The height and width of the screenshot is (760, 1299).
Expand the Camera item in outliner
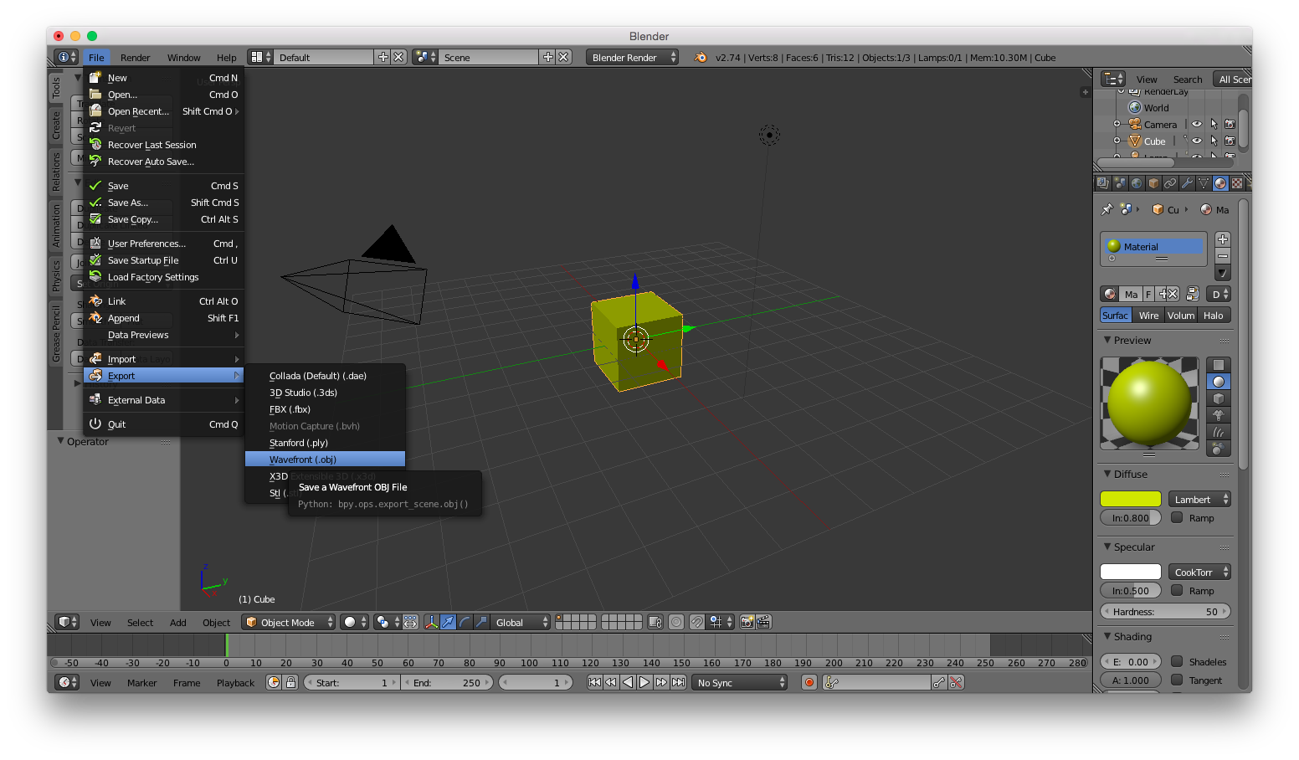pyautogui.click(x=1117, y=124)
